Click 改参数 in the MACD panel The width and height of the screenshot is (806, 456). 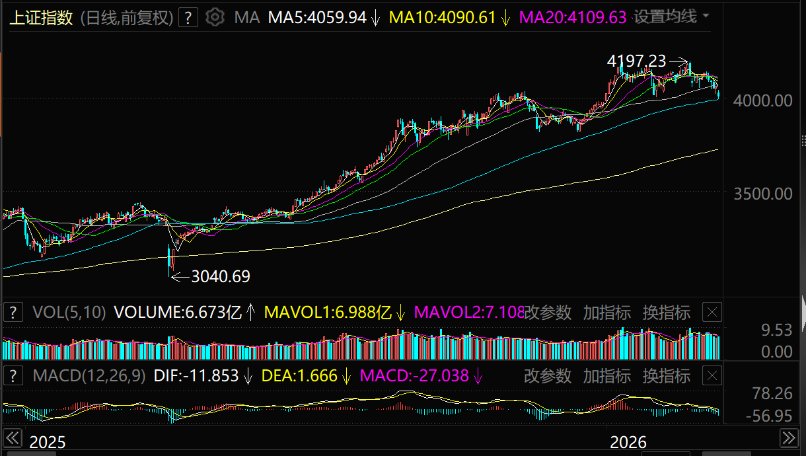[548, 376]
